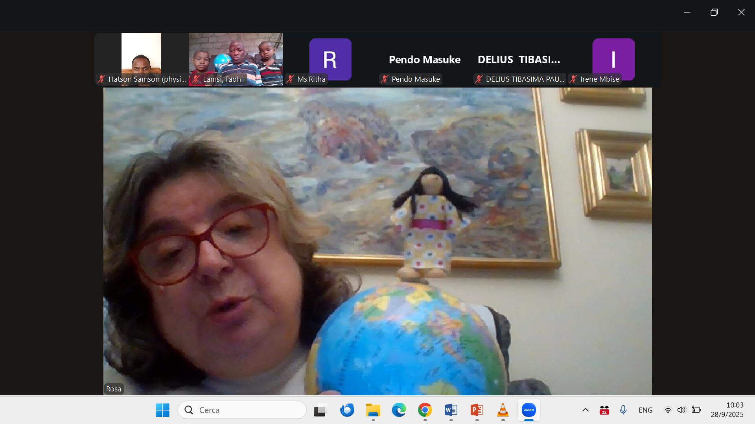Open the Windows Start menu
The width and height of the screenshot is (755, 424).
162,410
